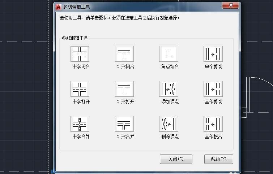Click the 全部剪切 text label
The width and height of the screenshot is (273, 174).
click(213, 101)
